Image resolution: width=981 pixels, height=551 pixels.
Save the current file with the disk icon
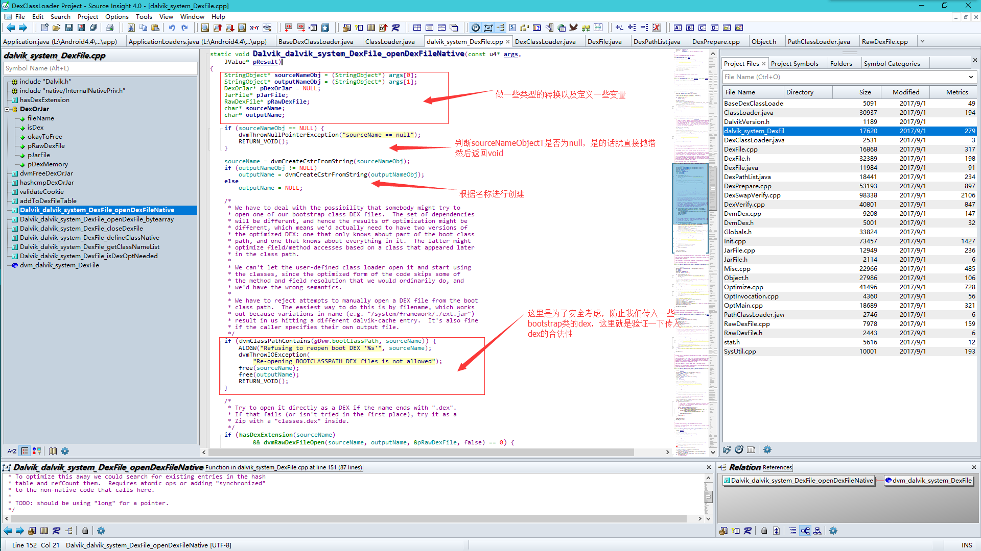pyautogui.click(x=69, y=28)
